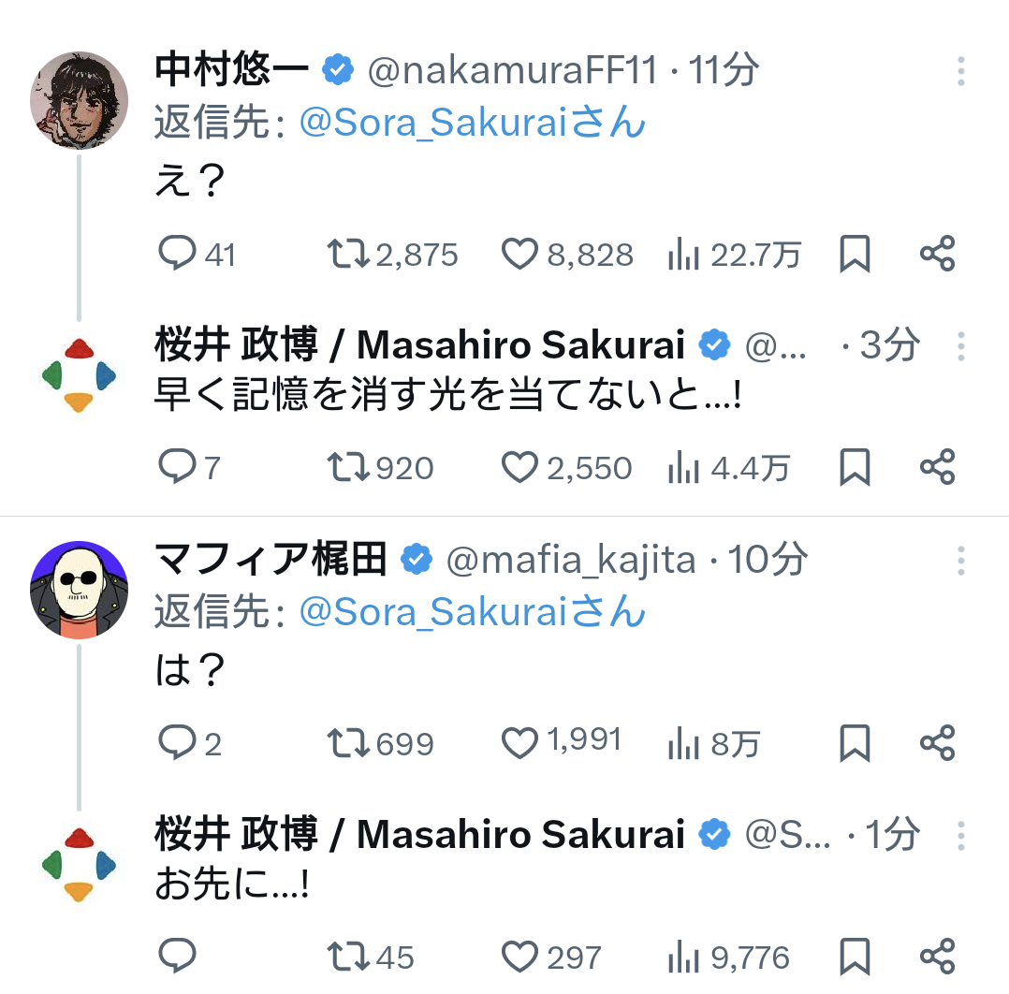Reply to 中村悠一's え？ tweet
1009x994 pixels.
177,254
